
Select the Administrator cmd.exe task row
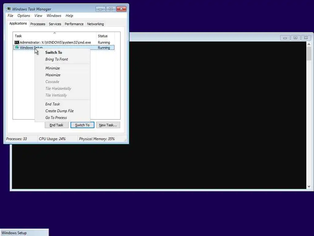click(64, 42)
